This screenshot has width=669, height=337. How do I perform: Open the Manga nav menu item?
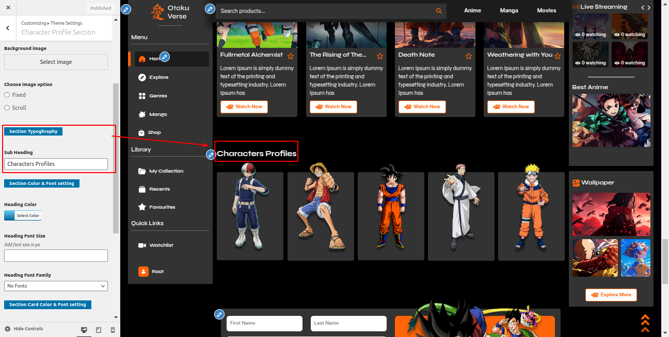point(508,10)
